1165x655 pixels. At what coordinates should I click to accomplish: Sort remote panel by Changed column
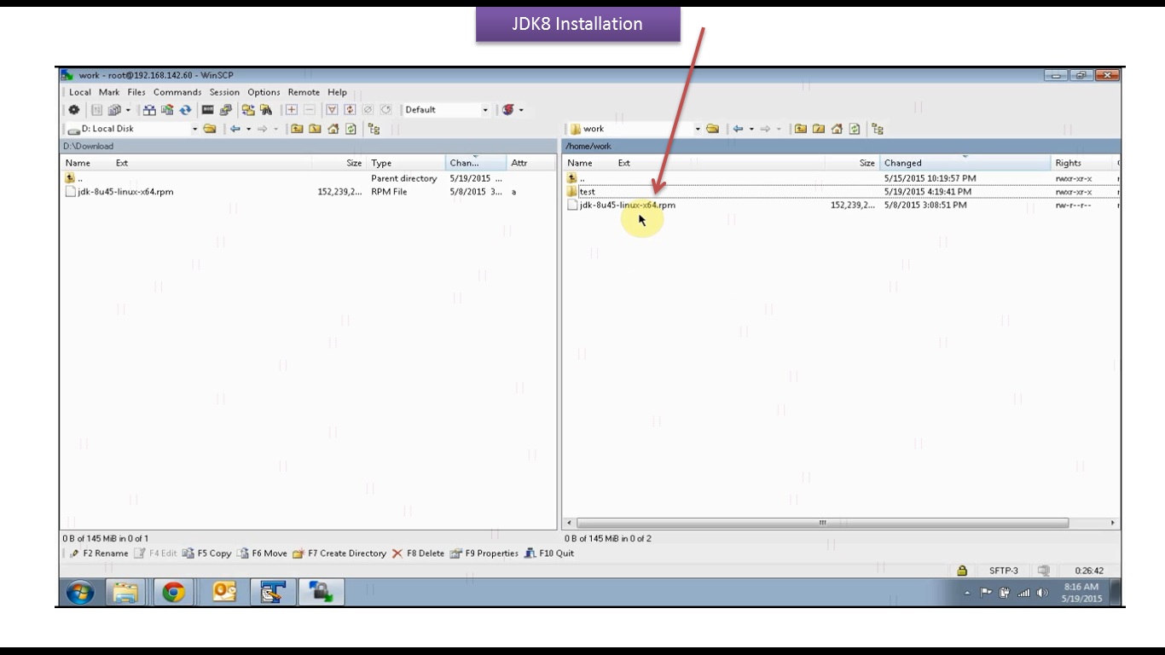point(965,163)
